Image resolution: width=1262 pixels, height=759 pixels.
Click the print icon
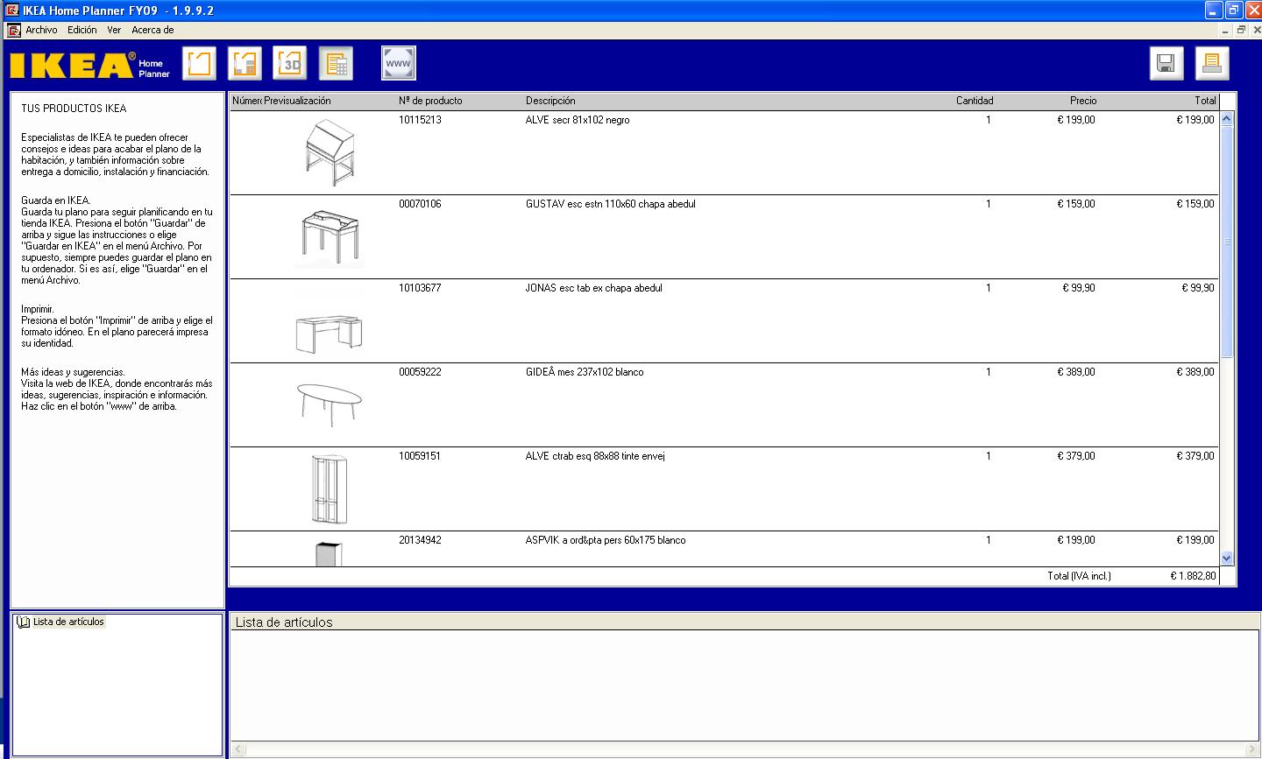click(x=1212, y=63)
